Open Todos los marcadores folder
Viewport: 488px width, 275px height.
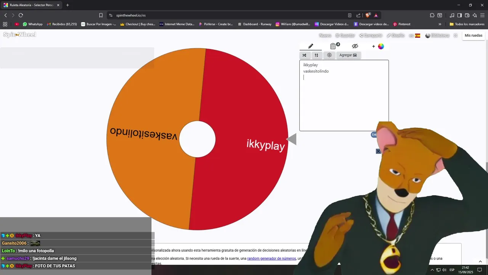click(x=467, y=24)
